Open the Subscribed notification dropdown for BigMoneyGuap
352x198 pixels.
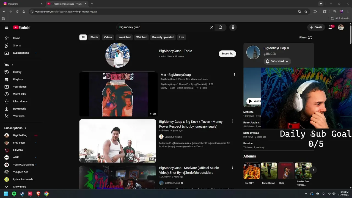tap(277, 61)
